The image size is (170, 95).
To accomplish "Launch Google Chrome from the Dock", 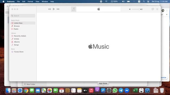I will click(x=26, y=91).
